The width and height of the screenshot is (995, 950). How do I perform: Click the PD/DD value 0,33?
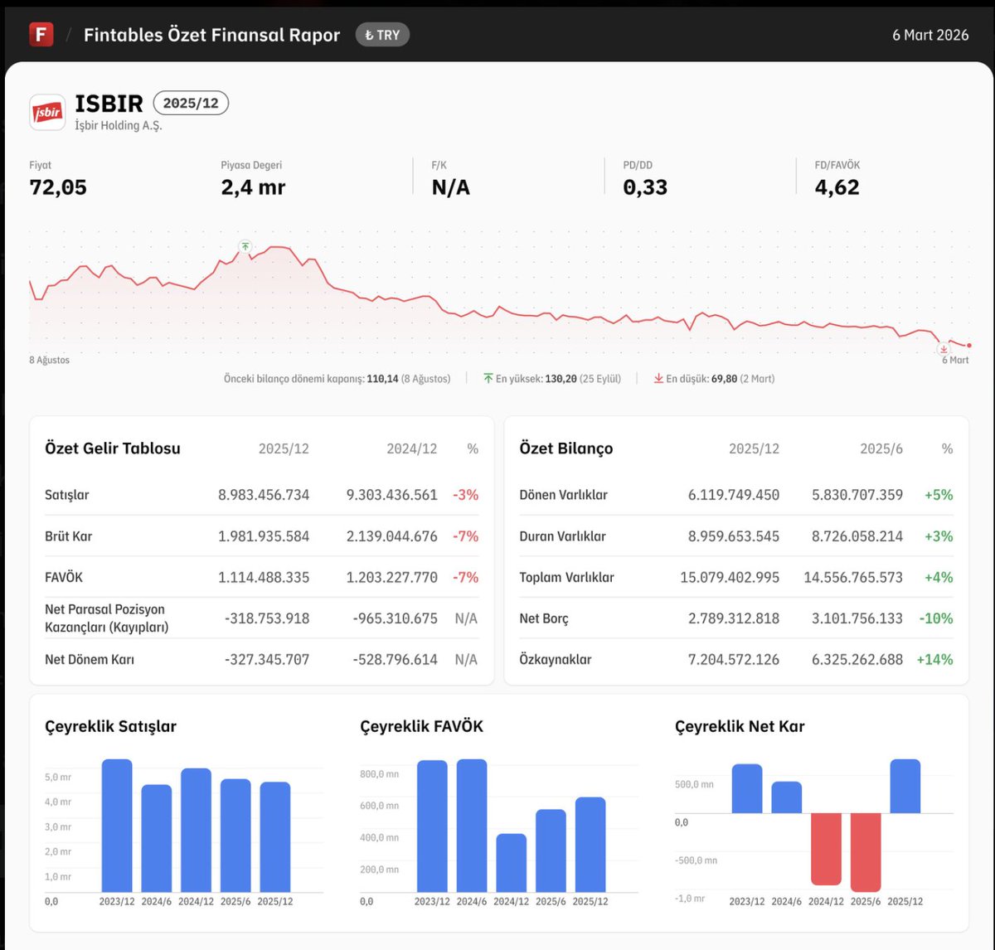pyautogui.click(x=645, y=187)
